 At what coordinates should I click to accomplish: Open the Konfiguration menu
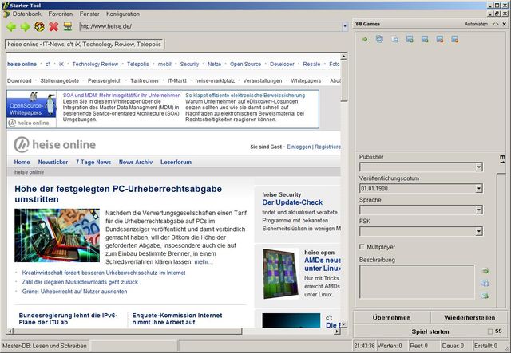[123, 14]
